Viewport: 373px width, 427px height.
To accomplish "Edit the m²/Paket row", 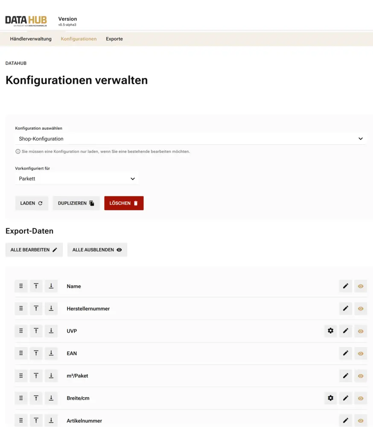I will point(346,376).
